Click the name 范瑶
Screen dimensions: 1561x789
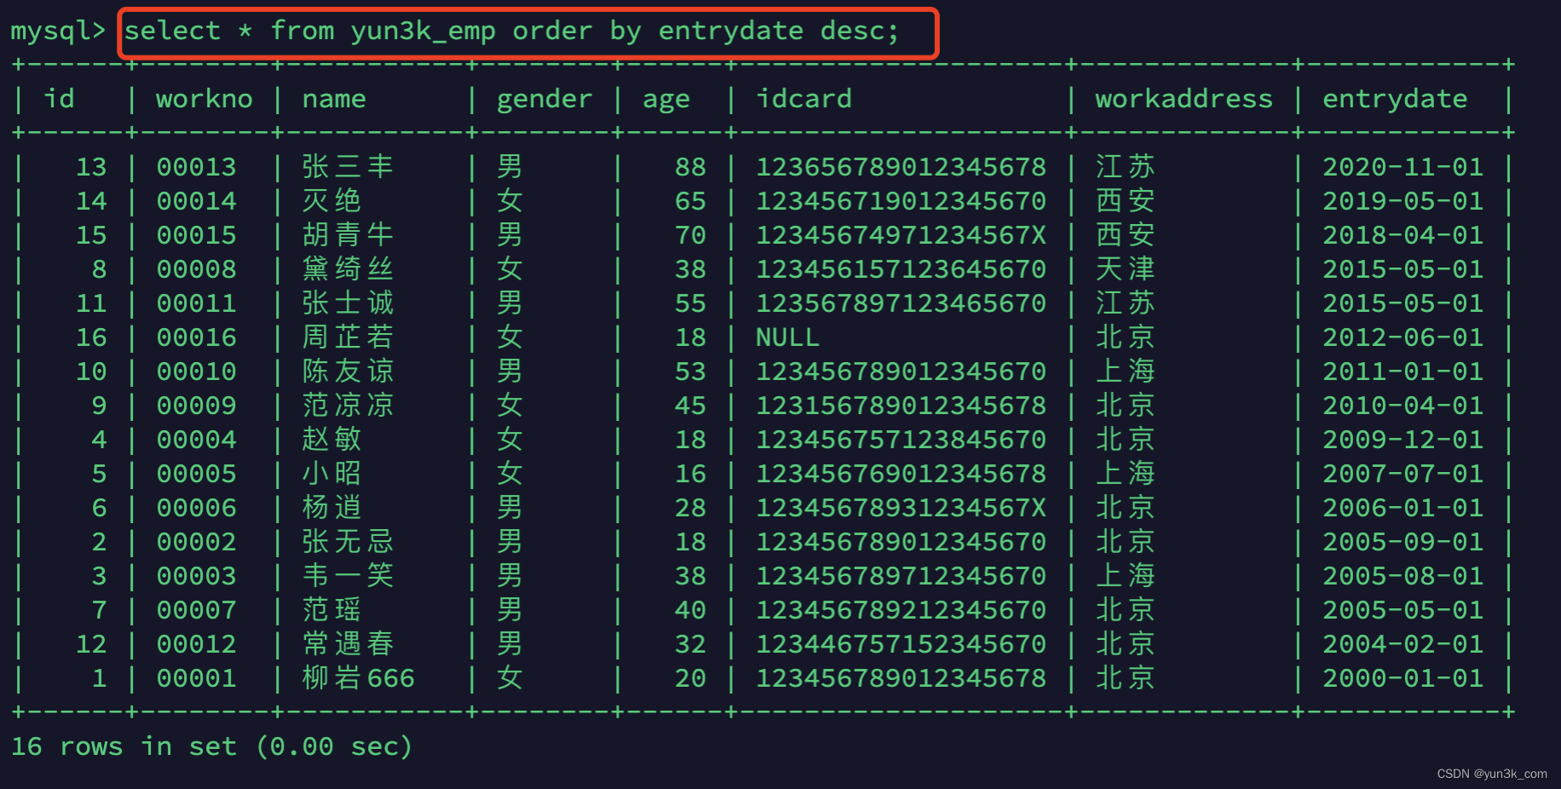tap(331, 610)
